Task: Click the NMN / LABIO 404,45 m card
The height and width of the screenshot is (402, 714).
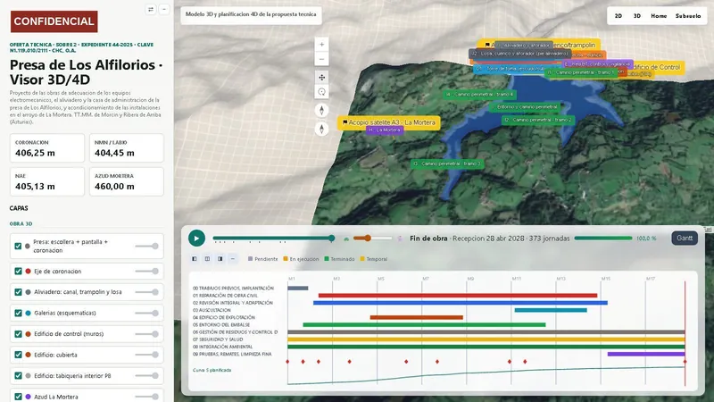Action: [127, 148]
